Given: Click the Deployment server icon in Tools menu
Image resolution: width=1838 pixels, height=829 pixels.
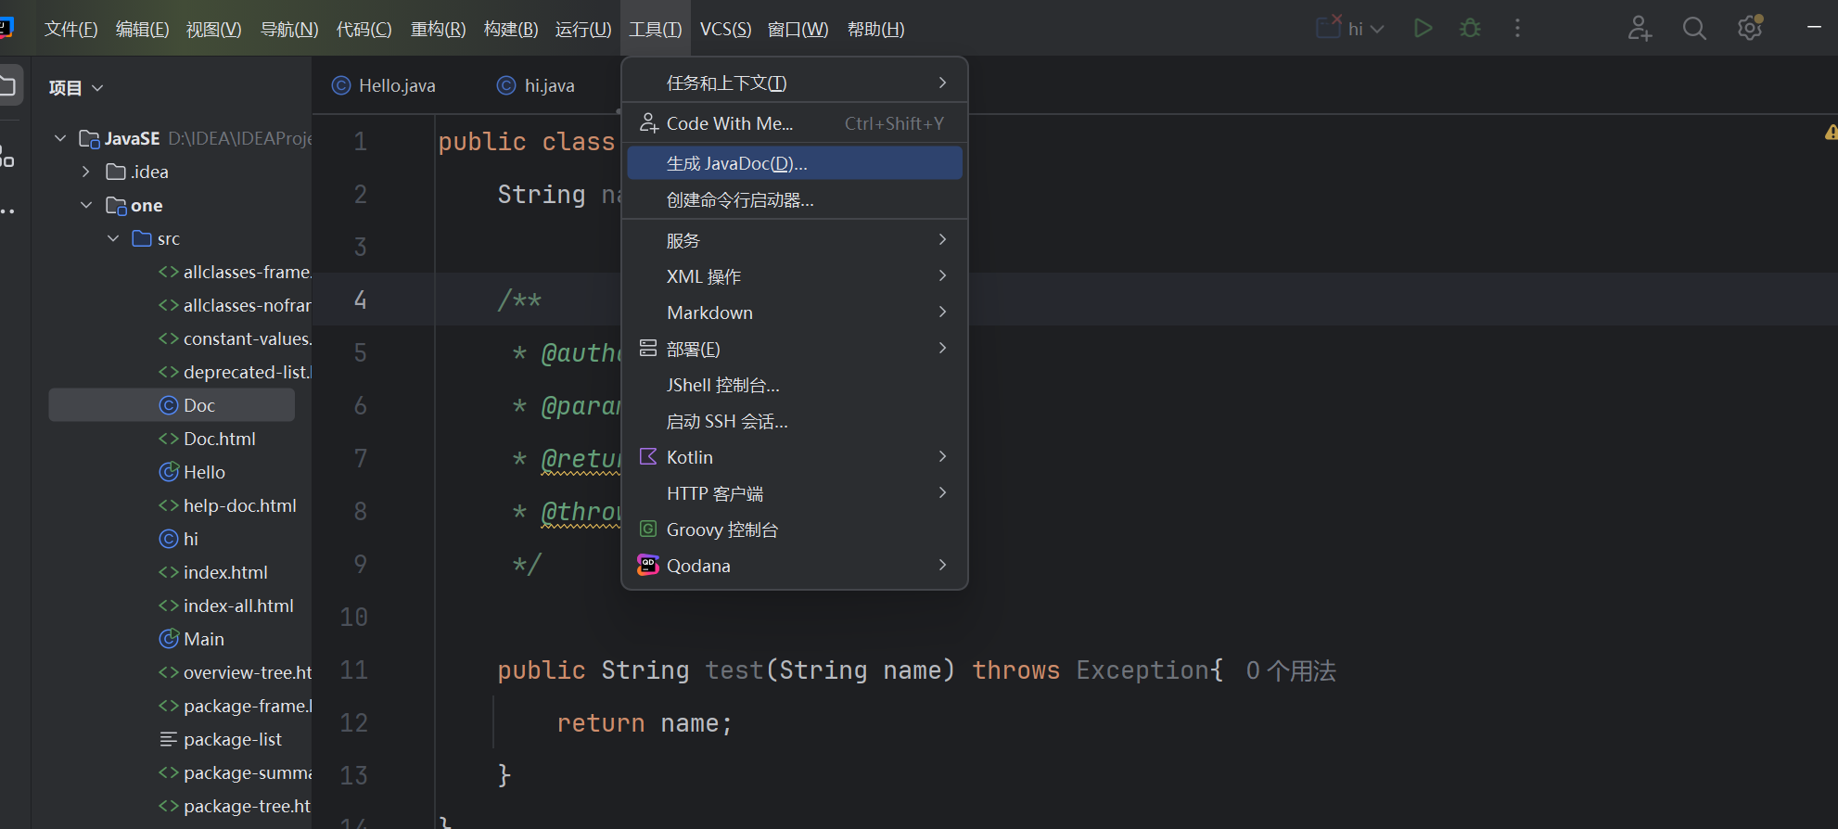Looking at the screenshot, I should point(648,348).
